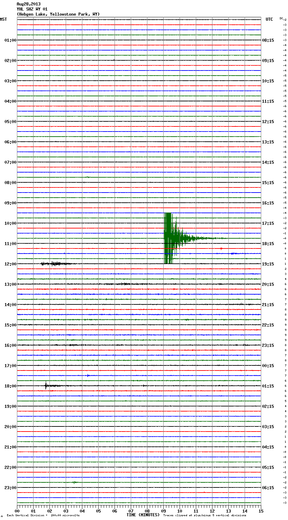Click the small blue blip on the 17:30 trace
The image size is (288, 520).
point(88,375)
